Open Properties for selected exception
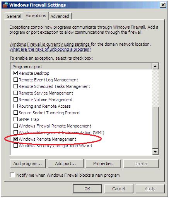The width and height of the screenshot is (169, 198). point(103,164)
